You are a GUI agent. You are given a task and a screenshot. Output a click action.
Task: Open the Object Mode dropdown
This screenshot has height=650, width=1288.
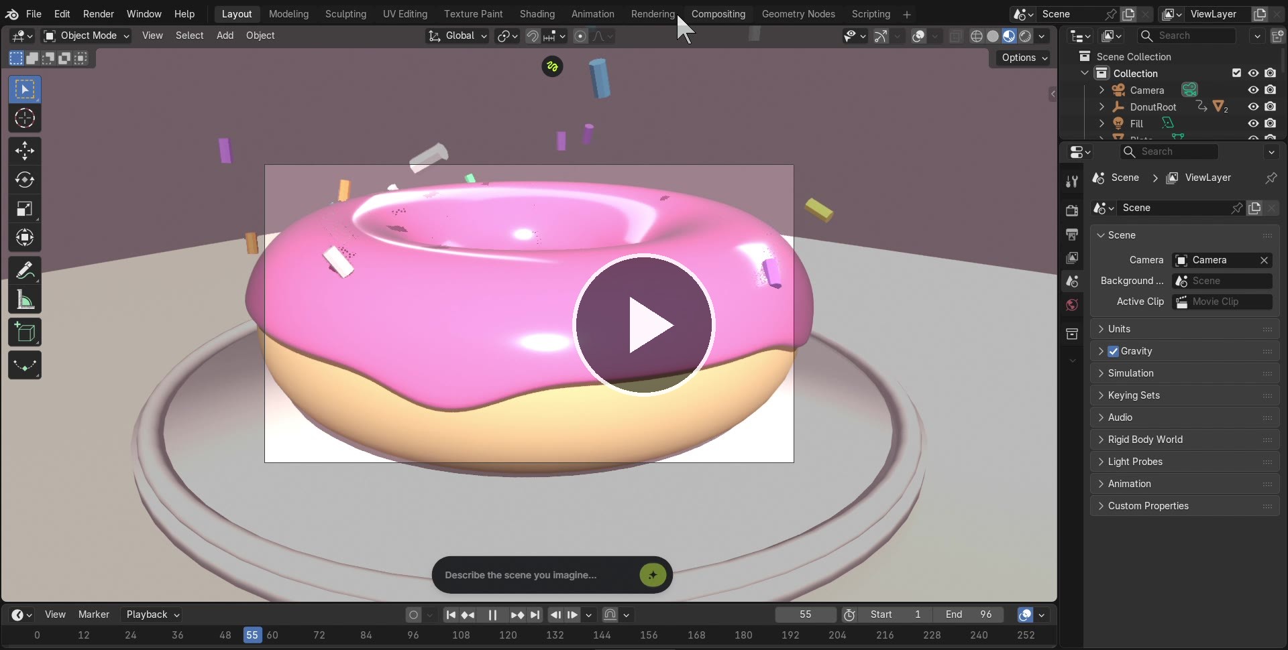coord(86,36)
